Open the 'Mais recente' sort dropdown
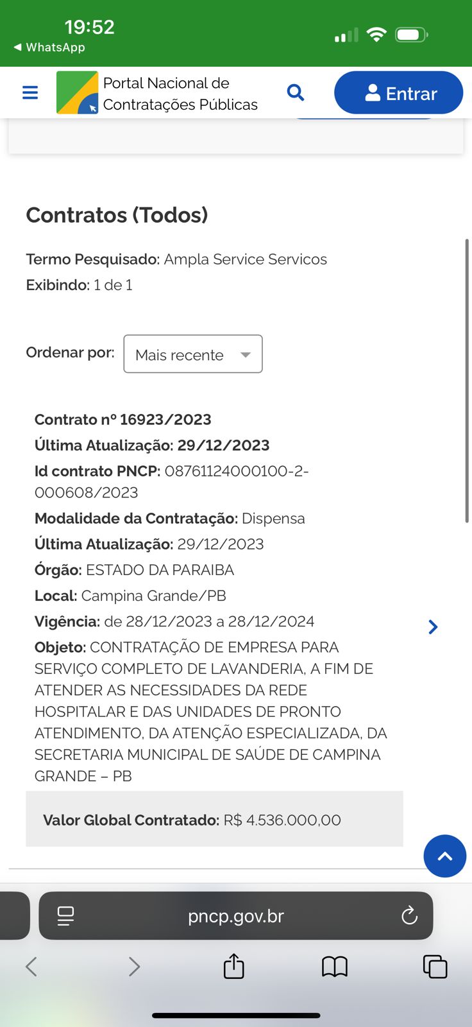 [193, 354]
